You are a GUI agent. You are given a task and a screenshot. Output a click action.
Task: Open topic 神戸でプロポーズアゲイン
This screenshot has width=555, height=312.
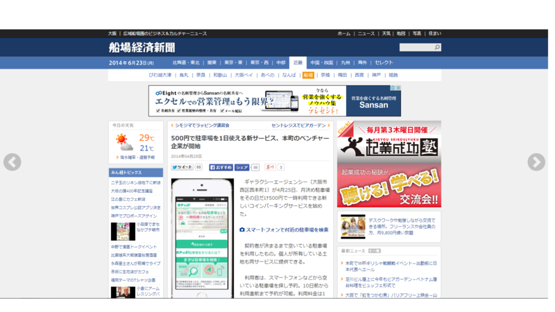tap(134, 216)
